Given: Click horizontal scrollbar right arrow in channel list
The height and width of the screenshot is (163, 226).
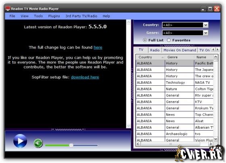Looking at the screenshot, I should [211, 144].
